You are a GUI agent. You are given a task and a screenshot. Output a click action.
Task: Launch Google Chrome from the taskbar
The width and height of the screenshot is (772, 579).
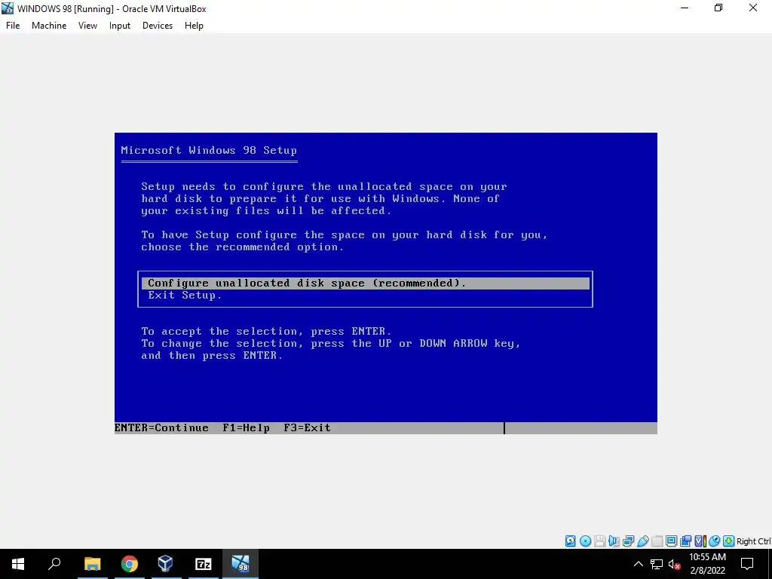point(130,564)
